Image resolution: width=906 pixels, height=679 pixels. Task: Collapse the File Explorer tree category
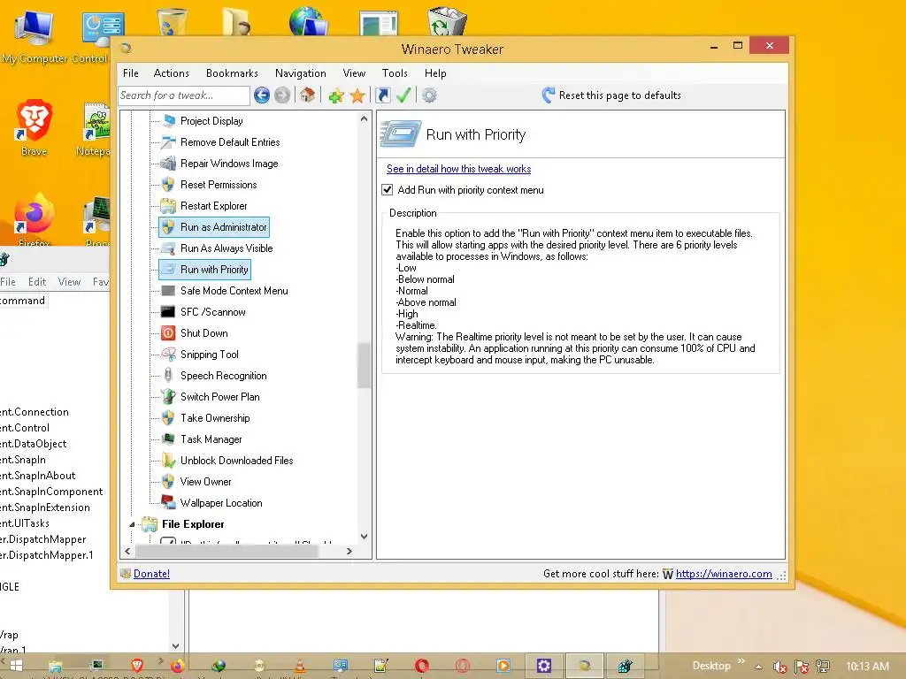132,524
